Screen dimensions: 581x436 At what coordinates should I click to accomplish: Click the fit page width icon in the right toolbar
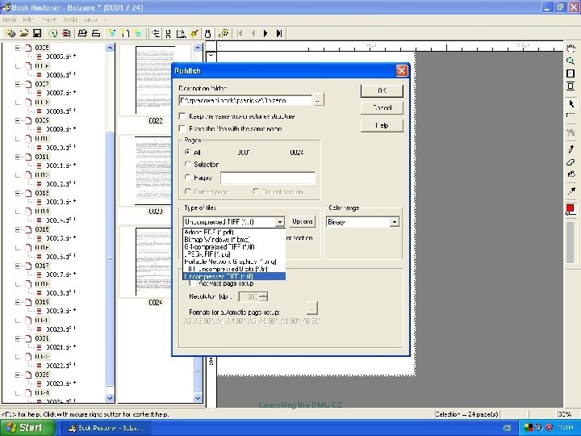point(571,86)
